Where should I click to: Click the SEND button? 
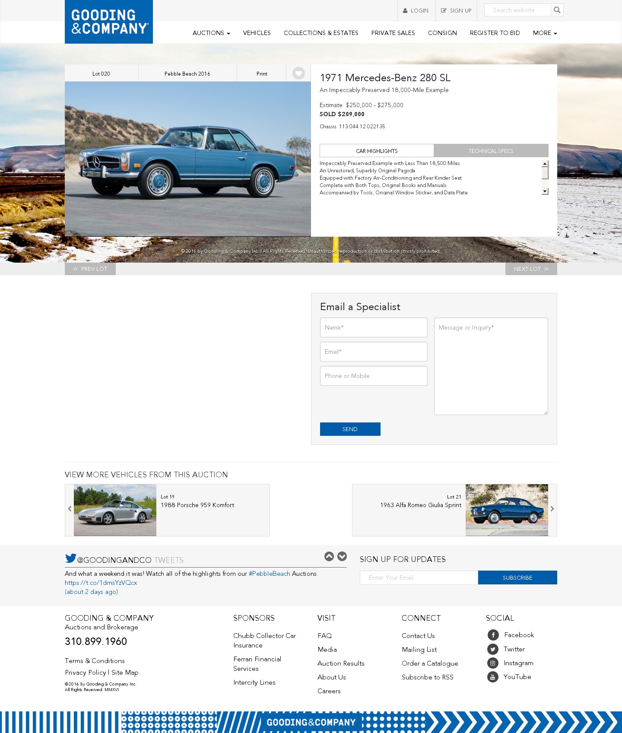point(350,429)
